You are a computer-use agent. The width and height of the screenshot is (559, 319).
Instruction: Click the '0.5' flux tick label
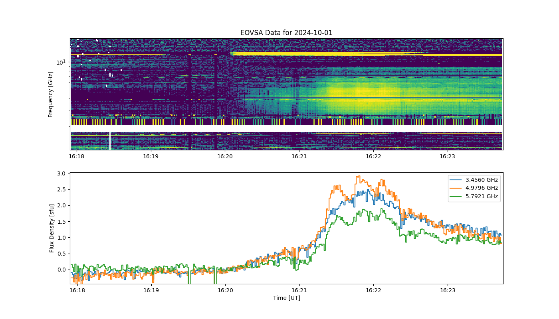point(62,254)
